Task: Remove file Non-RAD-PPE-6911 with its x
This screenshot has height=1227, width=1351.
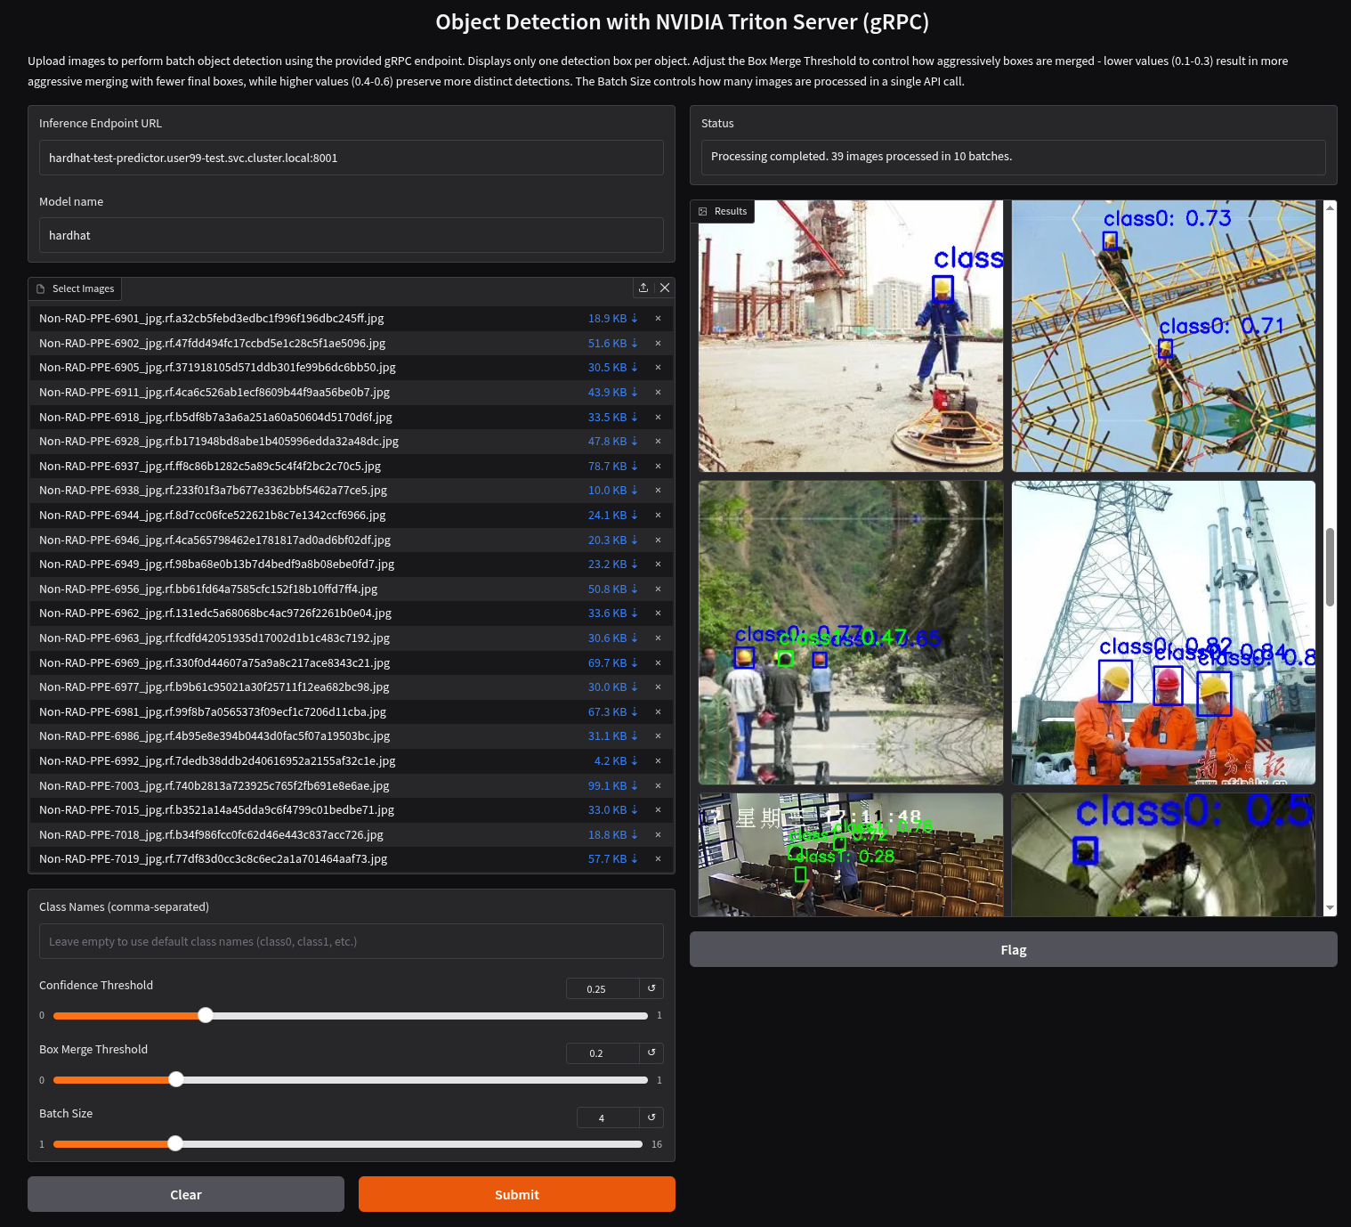Action: [x=658, y=392]
